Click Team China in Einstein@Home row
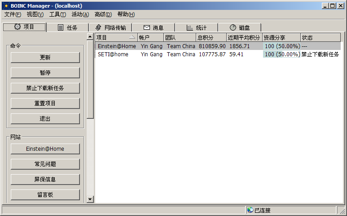 181,46
